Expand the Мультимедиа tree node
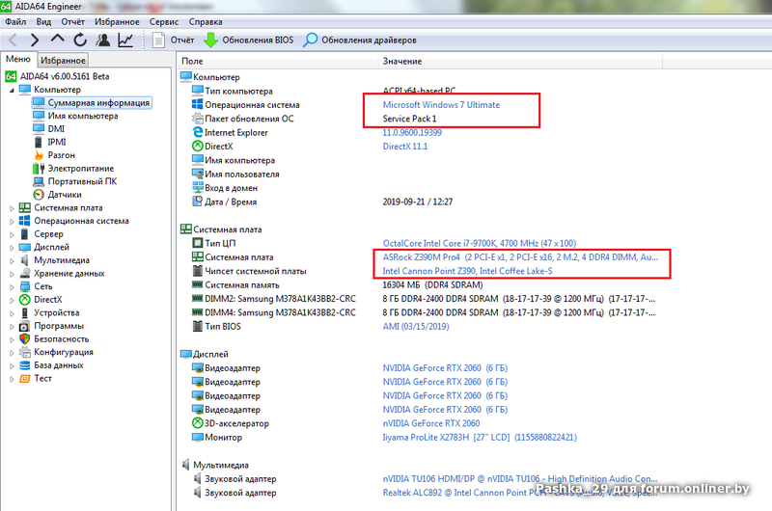Screen dimensions: 772x511 [x=12, y=260]
